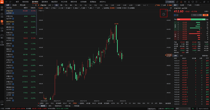The height and width of the screenshot is (110, 210).
Task: Expand the 不显示 dropdown at chart top-left
Action: (x=41, y=11)
